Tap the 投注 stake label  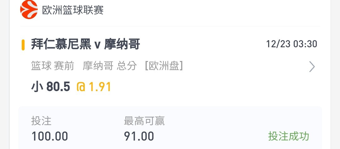pos(41,121)
